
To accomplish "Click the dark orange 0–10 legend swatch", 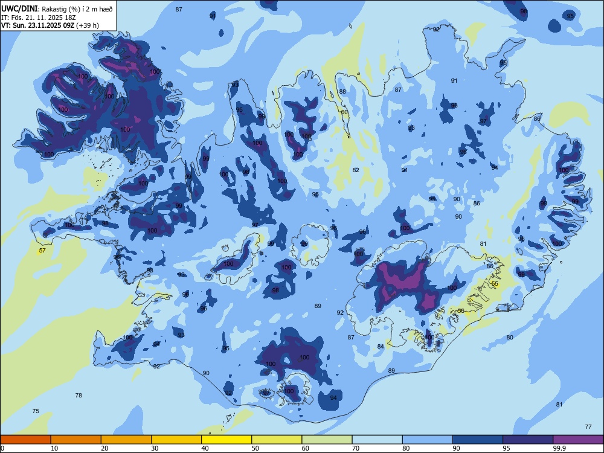I will click(25, 440).
